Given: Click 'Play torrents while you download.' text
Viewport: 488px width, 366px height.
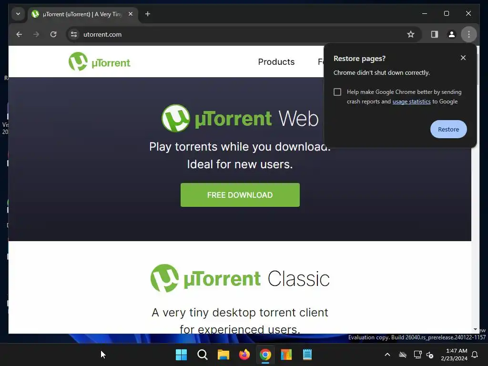Looking at the screenshot, I should click(240, 147).
